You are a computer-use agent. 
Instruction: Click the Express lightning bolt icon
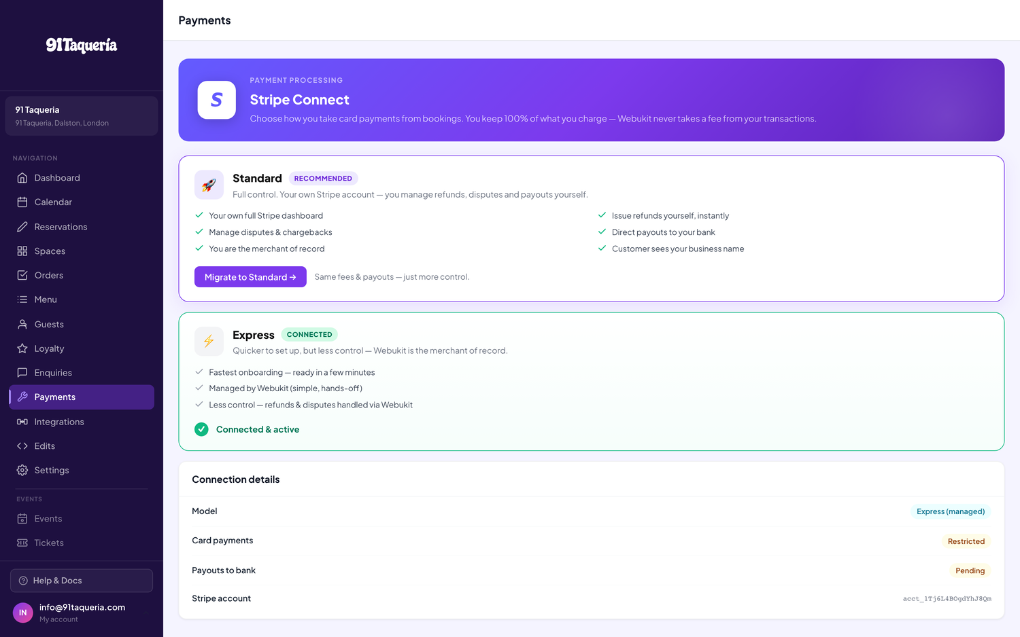(x=209, y=342)
